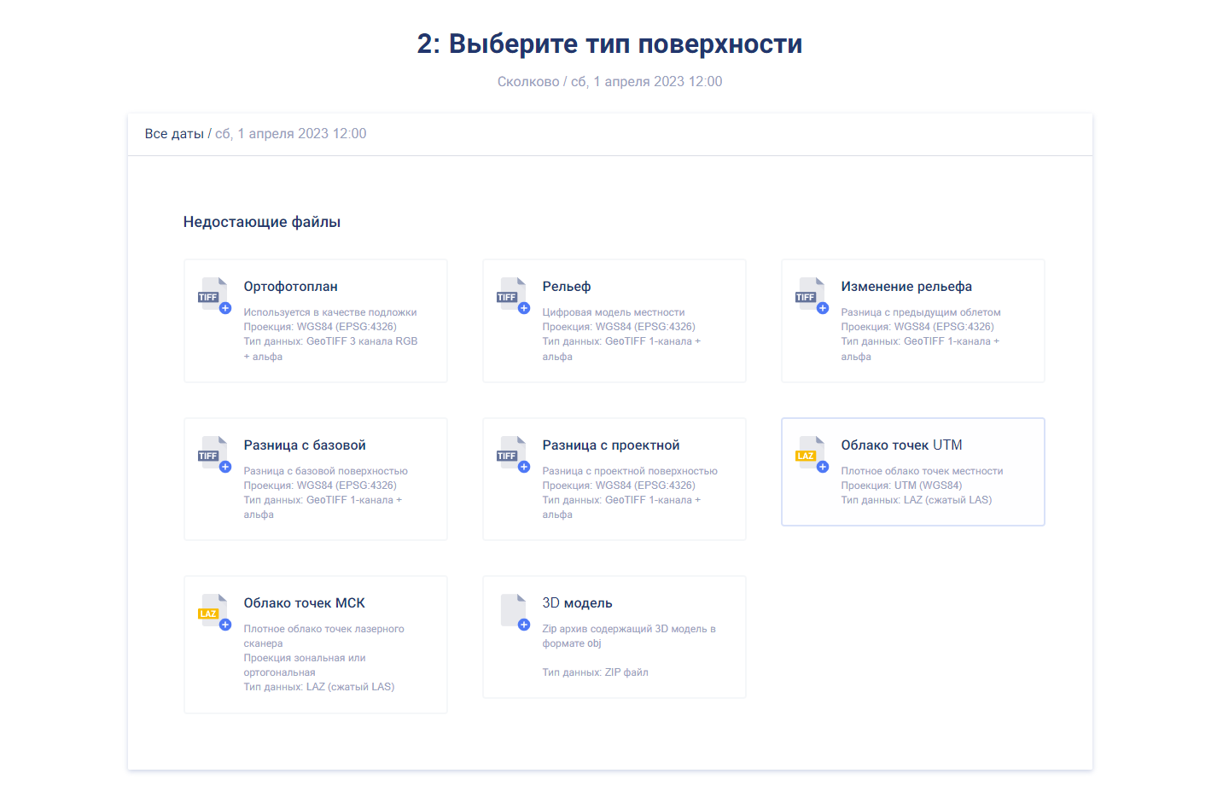Click the TIFF icon for Разница с базовой

pos(214,453)
